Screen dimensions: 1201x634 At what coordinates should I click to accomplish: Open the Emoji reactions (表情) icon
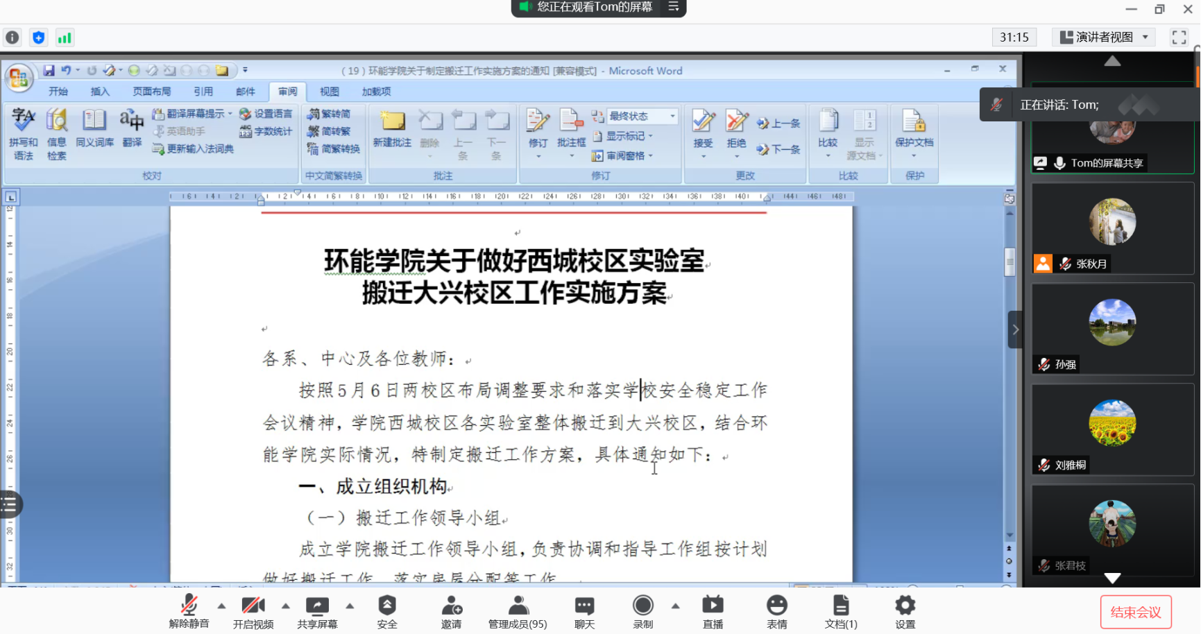[776, 606]
